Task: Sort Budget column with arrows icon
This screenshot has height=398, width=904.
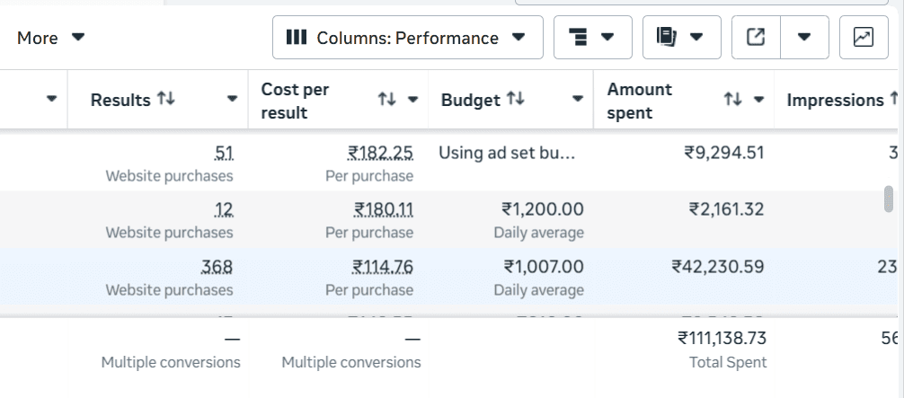Action: 516,99
